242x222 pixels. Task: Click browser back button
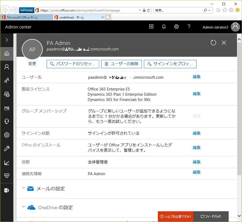pyautogui.click(x=6, y=10)
